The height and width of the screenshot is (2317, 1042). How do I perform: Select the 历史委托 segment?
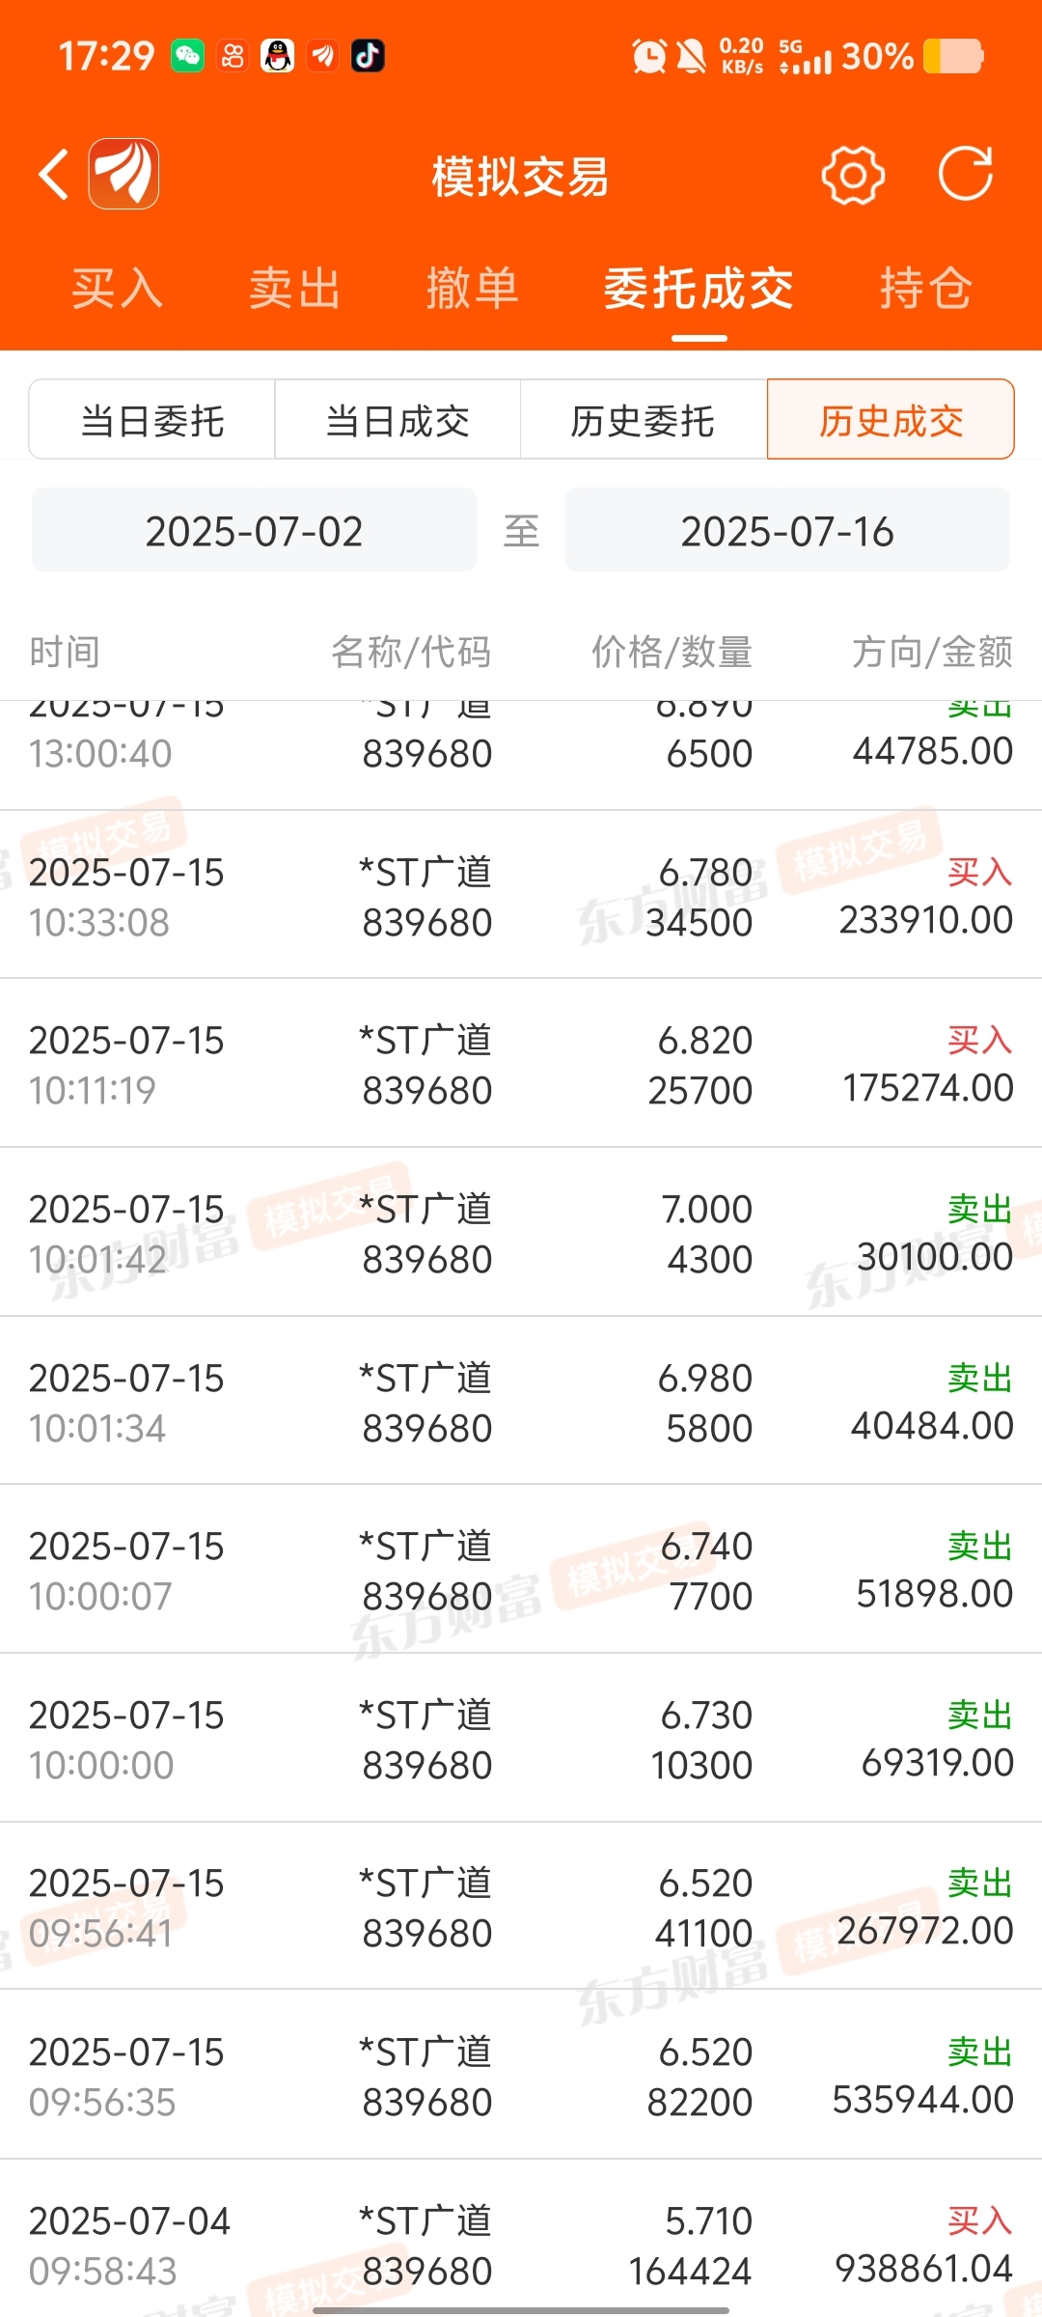[x=644, y=420]
